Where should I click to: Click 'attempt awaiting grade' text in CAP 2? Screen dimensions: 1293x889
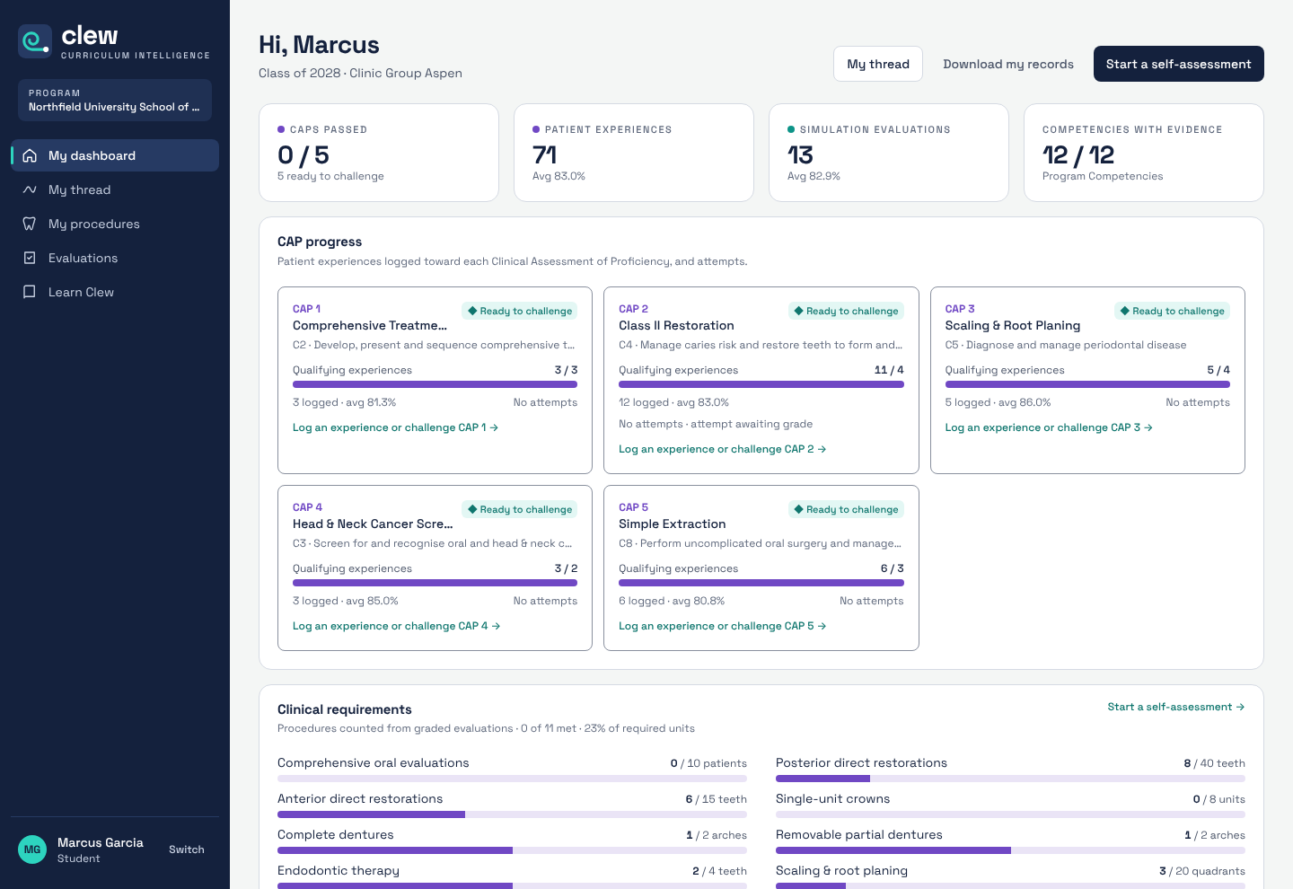pyautogui.click(x=752, y=424)
